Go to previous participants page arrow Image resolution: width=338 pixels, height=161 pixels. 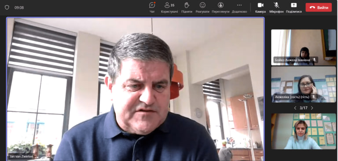pos(295,108)
